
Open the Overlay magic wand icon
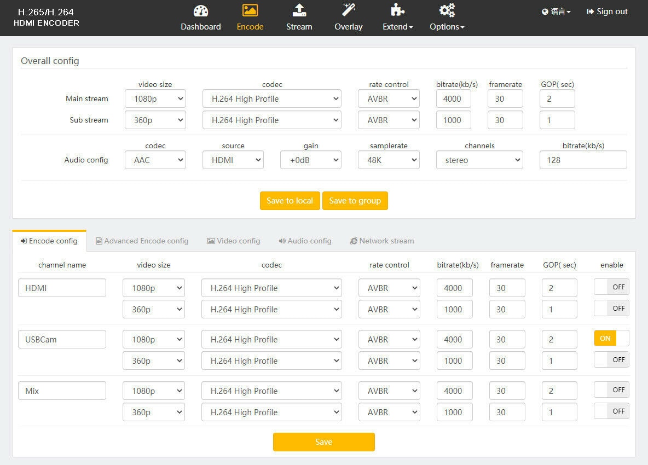[349, 10]
